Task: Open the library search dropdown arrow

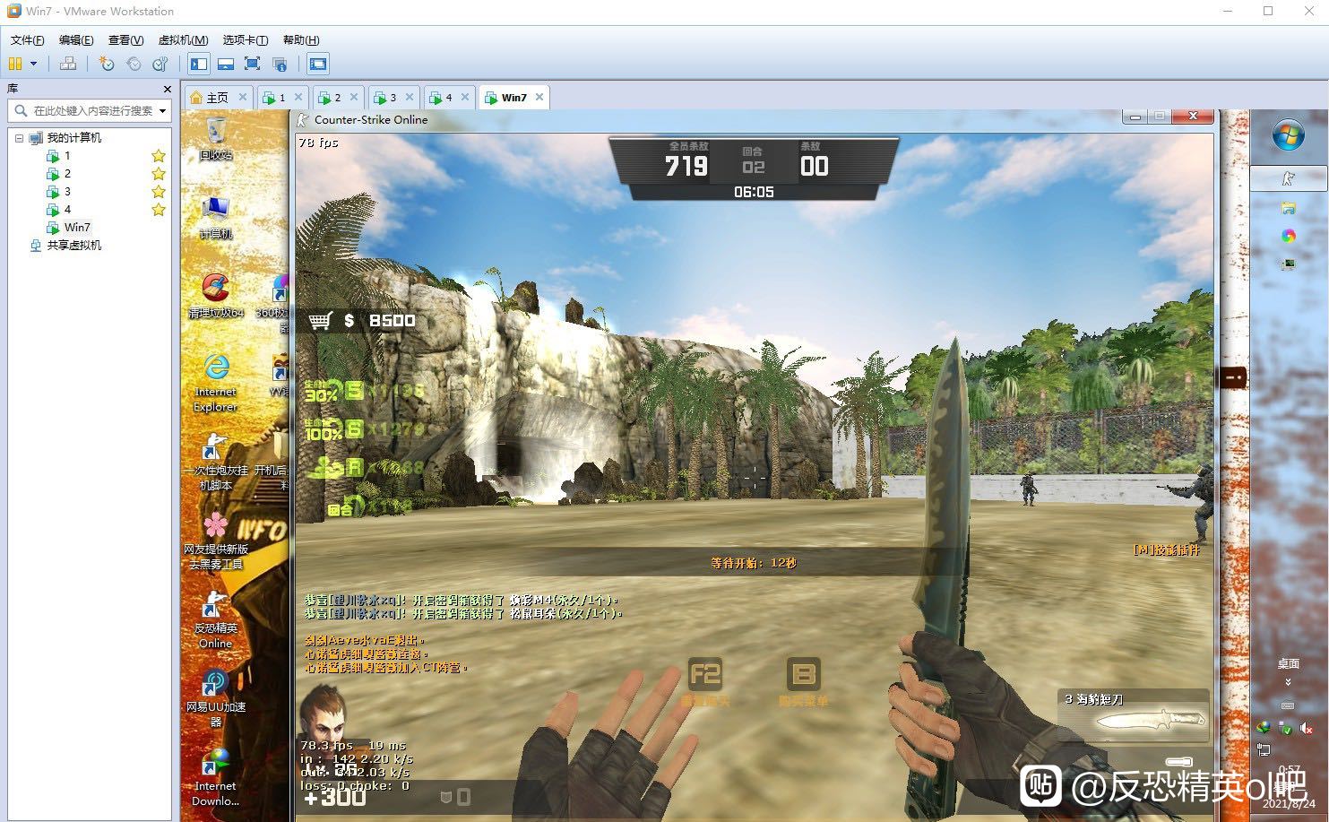Action: [162, 111]
